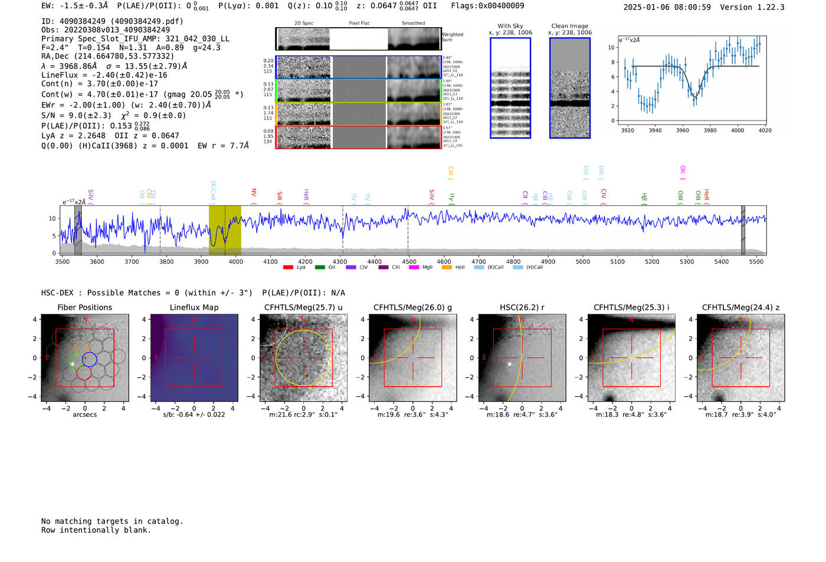Click the purple CIV legend swatch
The image size is (826, 562).
[x=351, y=267]
